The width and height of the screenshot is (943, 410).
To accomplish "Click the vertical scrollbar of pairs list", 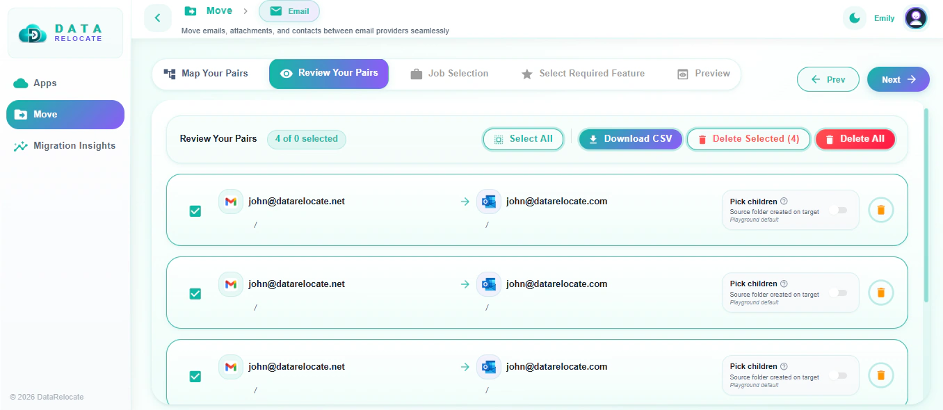I will [926, 205].
